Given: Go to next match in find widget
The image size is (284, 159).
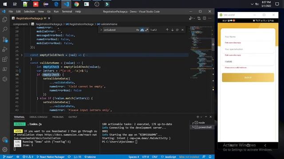Looking at the screenshot, I should tap(172, 30).
